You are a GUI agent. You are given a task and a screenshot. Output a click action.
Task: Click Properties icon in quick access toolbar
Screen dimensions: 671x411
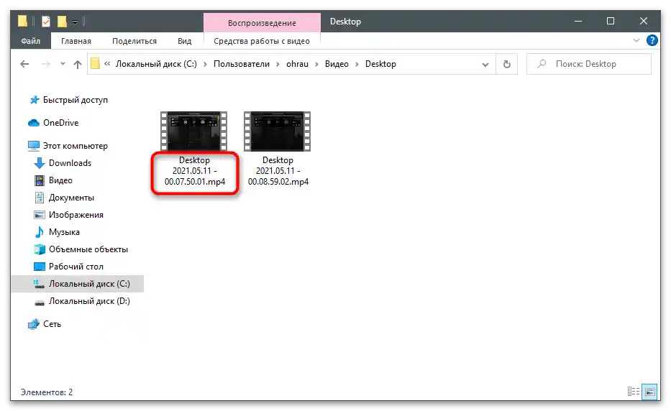[46, 21]
